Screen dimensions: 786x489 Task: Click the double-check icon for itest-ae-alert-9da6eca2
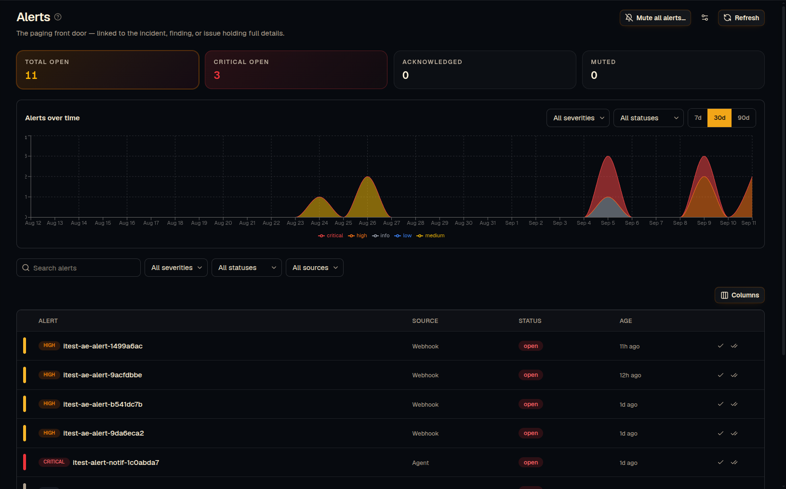[x=734, y=433]
